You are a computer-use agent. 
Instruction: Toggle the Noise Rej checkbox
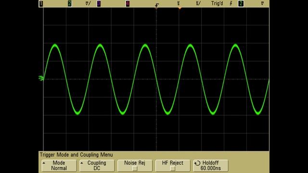pos(135,169)
